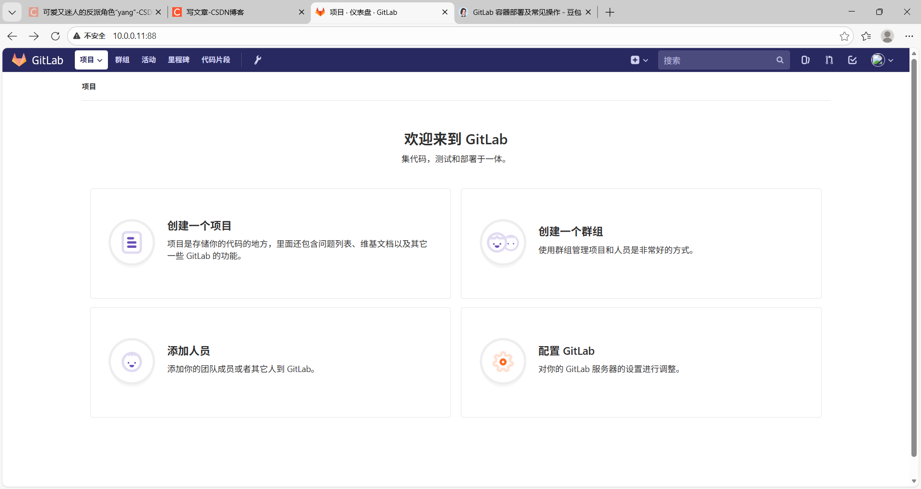This screenshot has height=489, width=921.
Task: Open the admin area wrench icon
Action: [258, 60]
